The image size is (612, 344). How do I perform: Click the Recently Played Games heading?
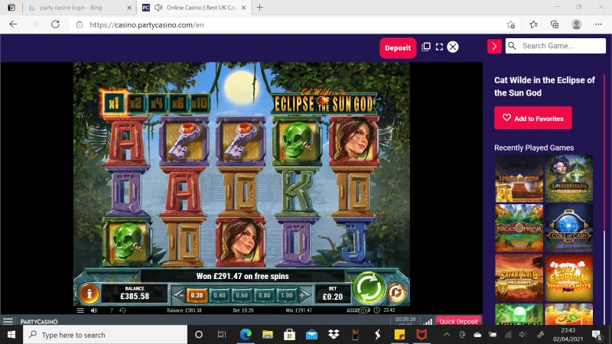click(x=533, y=148)
